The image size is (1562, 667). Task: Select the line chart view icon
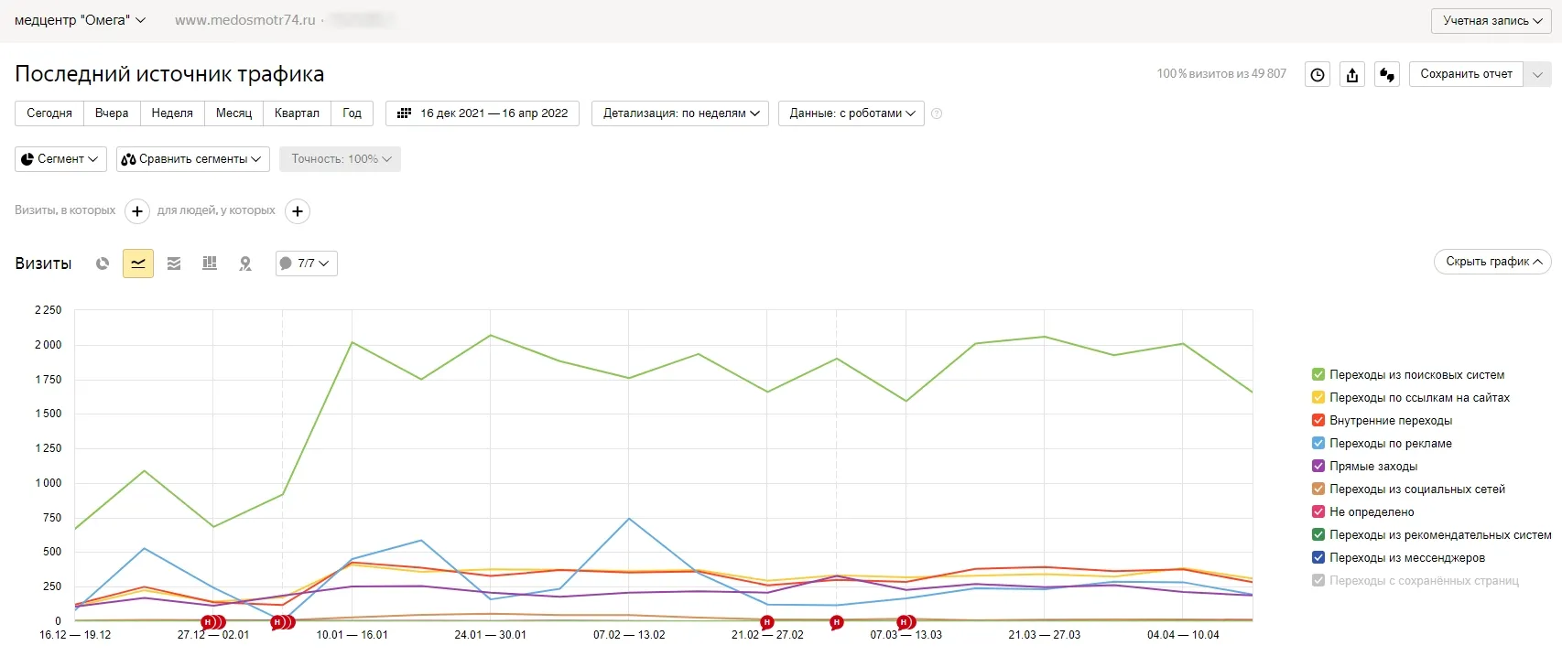(x=138, y=264)
